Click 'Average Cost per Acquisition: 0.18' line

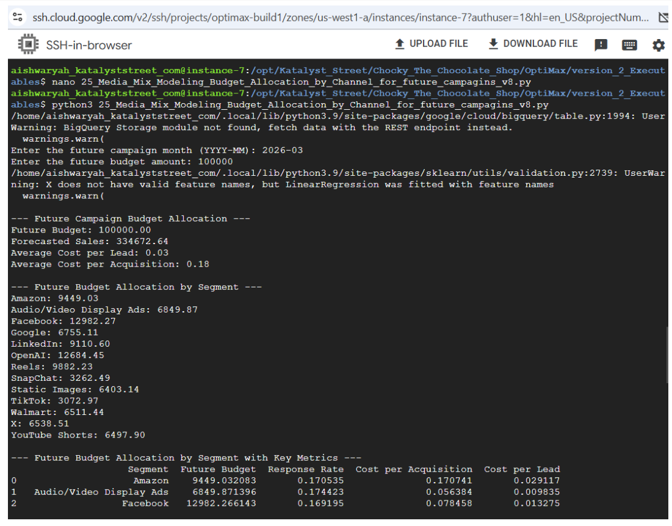click(110, 264)
